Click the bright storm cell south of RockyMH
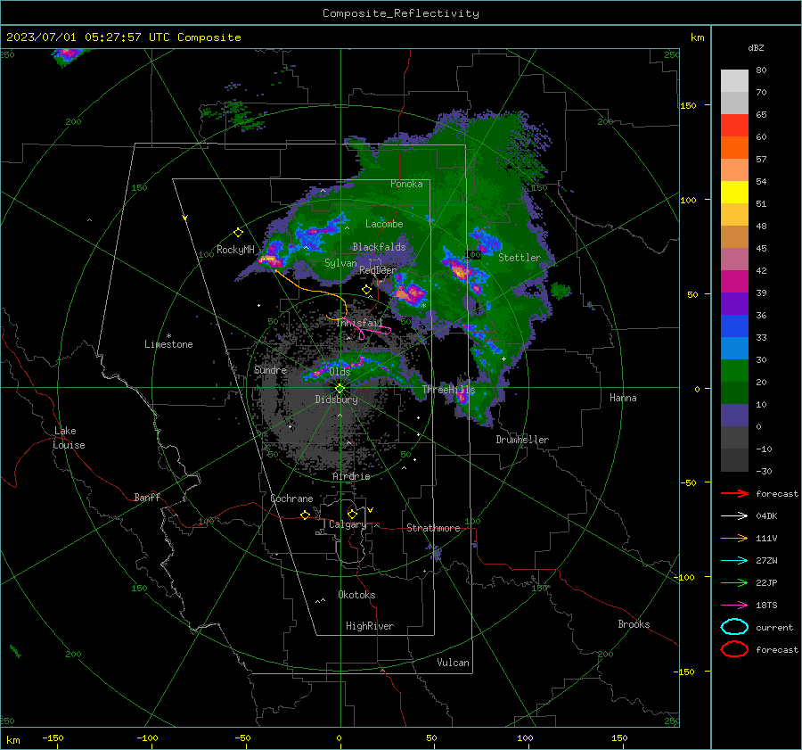 (x=269, y=260)
